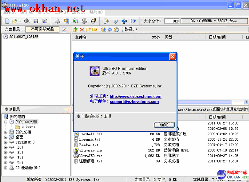Image resolution: width=249 pixels, height=182 pixels.
Task: Expand the CD 驱动器(H:) node
Action: click(x=6, y=168)
